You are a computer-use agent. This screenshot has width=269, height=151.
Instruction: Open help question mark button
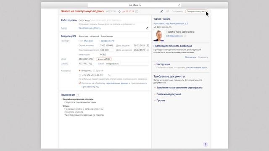tap(206, 144)
